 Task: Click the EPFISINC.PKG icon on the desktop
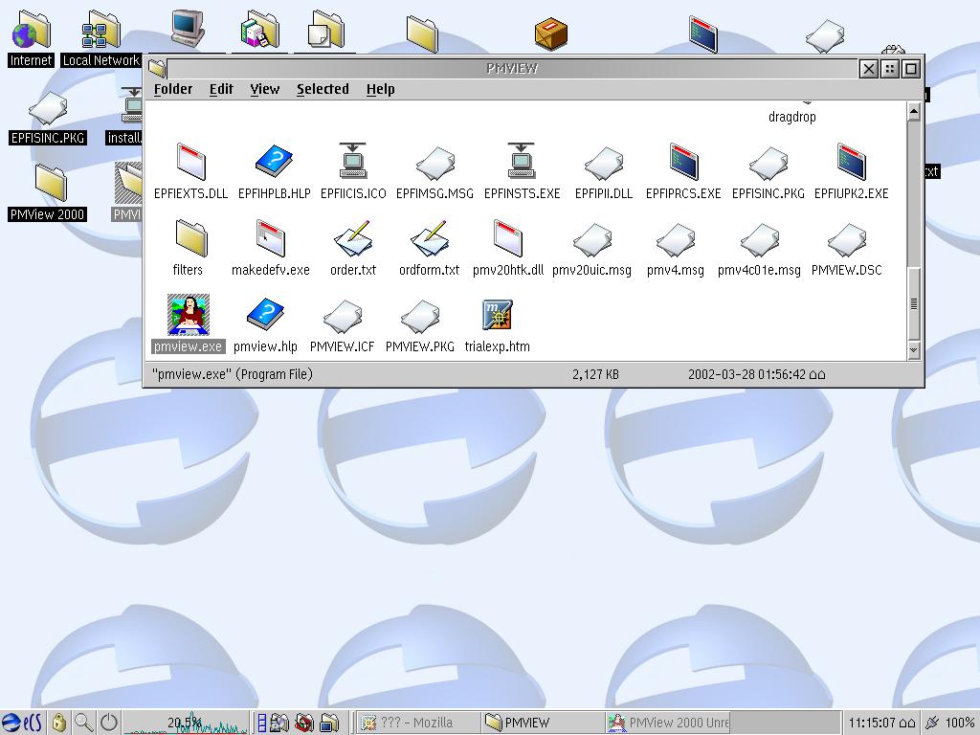point(48,108)
